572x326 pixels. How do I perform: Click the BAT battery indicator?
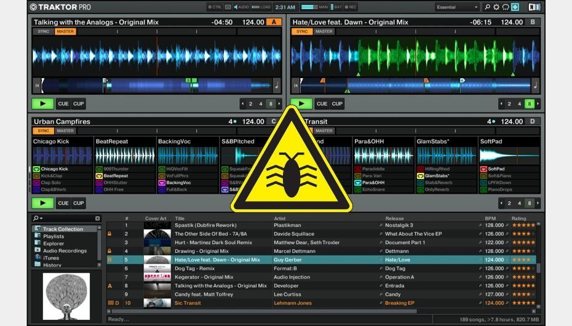tap(336, 7)
